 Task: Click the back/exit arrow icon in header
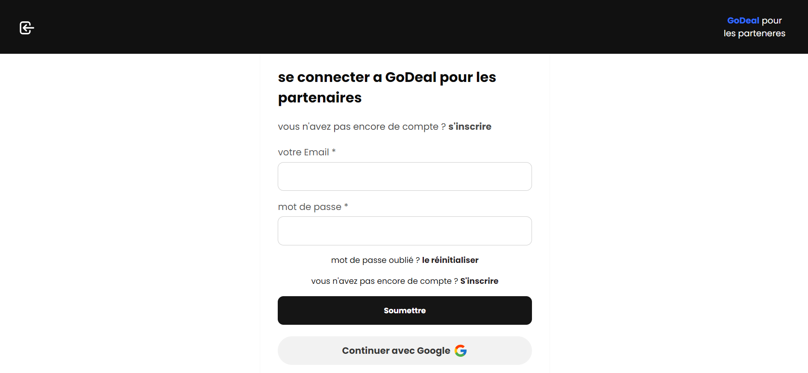pyautogui.click(x=27, y=28)
